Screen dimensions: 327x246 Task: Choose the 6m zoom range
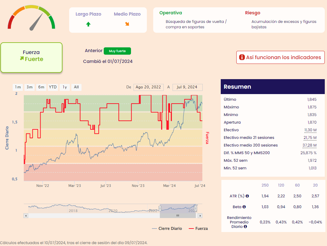tap(41, 87)
